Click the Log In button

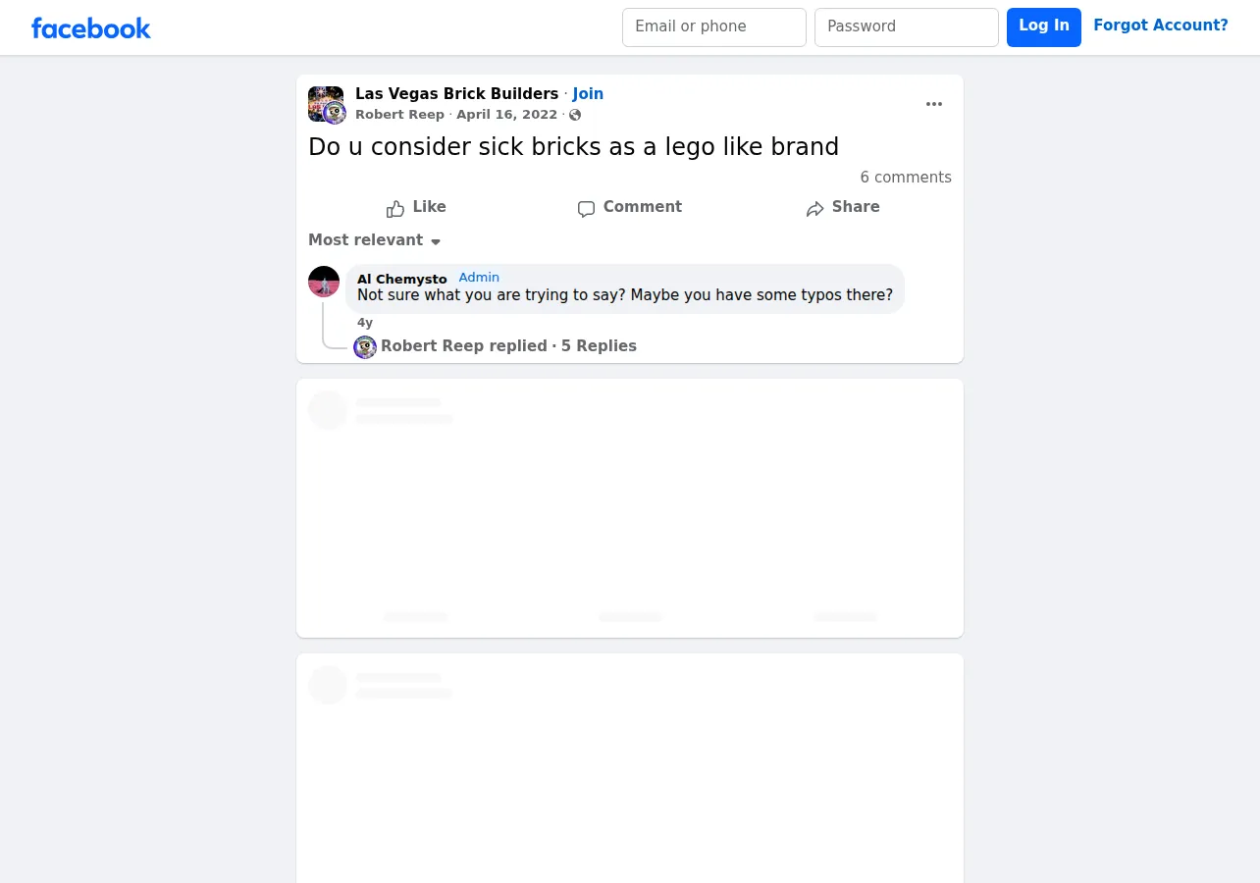coord(1044,27)
